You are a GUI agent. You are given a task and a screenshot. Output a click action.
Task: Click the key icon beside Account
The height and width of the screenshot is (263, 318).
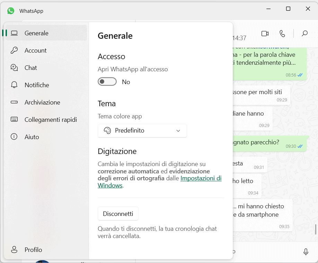[14, 50]
